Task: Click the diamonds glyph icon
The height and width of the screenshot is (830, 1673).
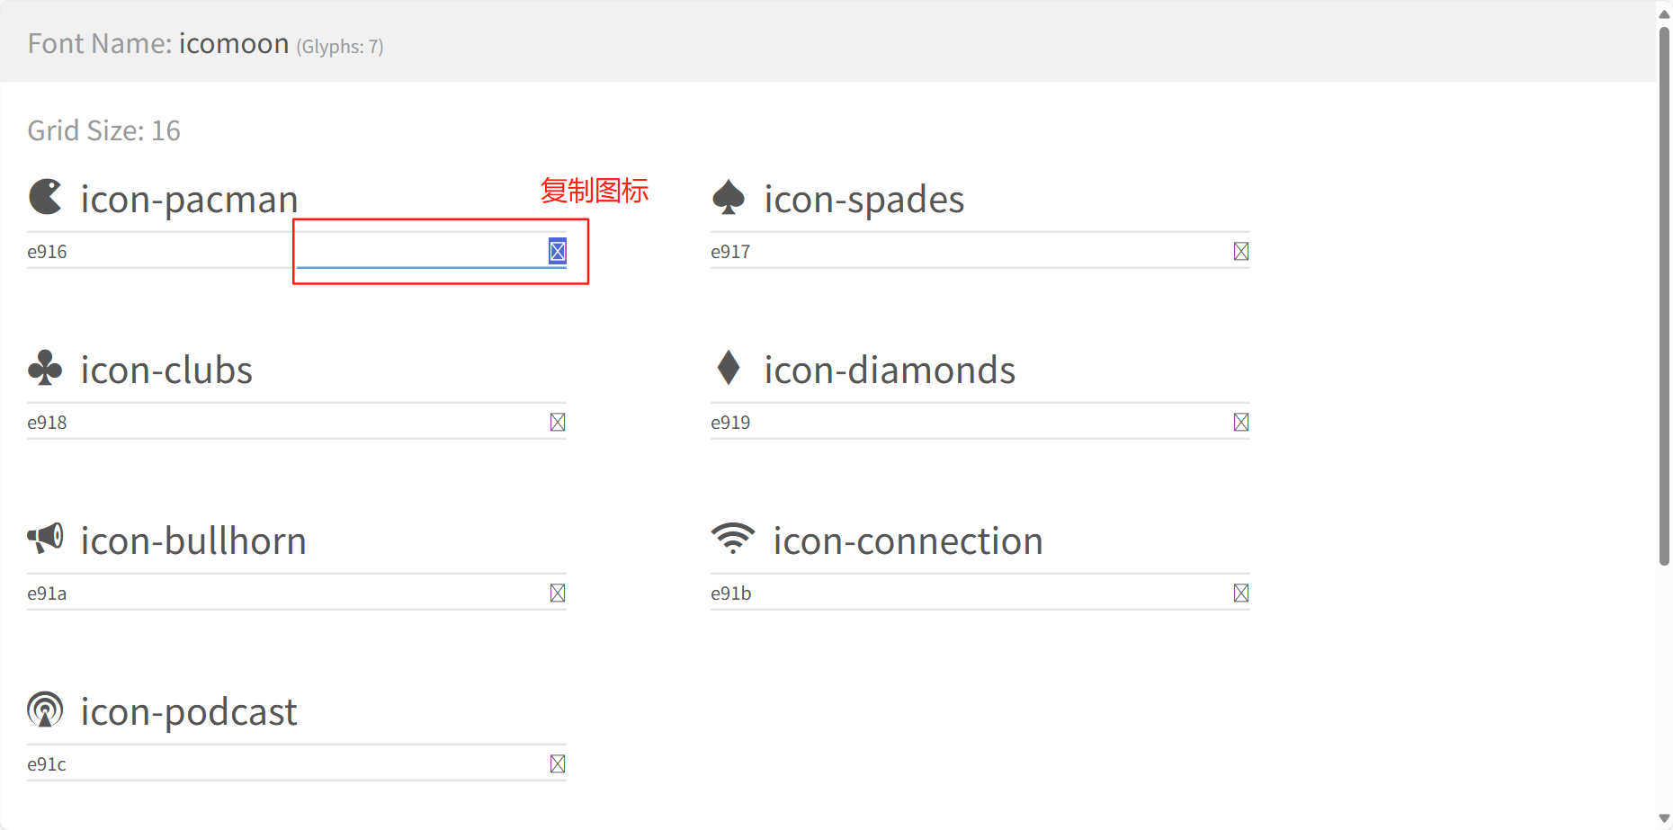Action: (729, 368)
